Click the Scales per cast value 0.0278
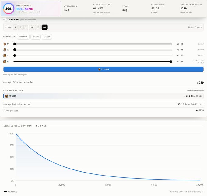The height and width of the screenshot is (196, 207). click(200, 110)
